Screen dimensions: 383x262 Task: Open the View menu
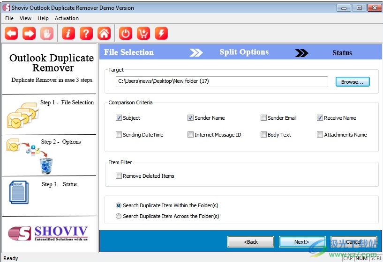click(x=25, y=18)
